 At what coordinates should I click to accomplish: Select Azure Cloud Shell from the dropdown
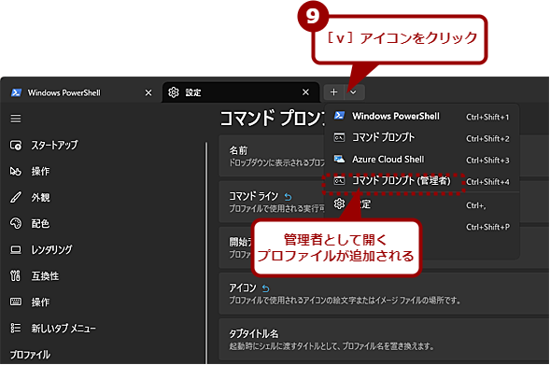click(x=422, y=160)
